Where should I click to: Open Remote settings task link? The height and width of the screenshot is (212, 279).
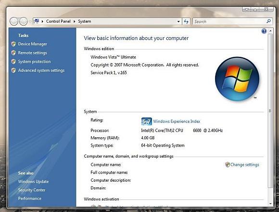click(x=33, y=53)
